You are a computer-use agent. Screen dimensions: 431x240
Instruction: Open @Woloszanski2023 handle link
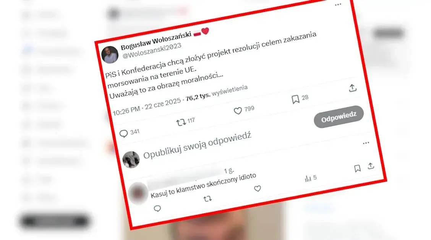[x=152, y=50]
